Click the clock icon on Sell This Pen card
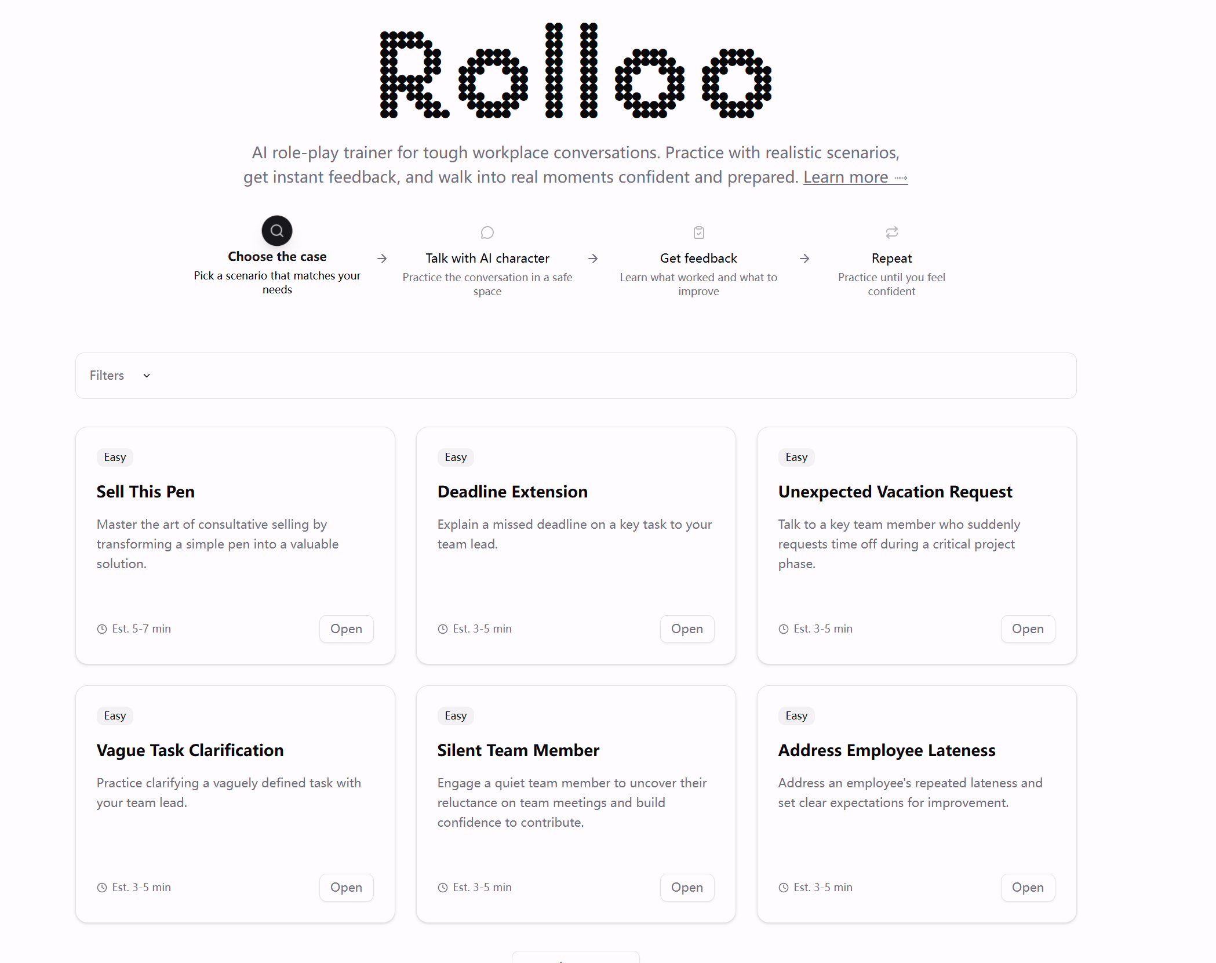Image resolution: width=1216 pixels, height=963 pixels. click(x=102, y=629)
